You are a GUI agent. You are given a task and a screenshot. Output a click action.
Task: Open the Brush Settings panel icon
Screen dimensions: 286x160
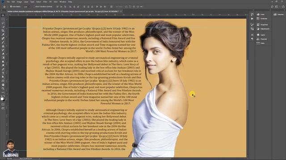[252, 25]
